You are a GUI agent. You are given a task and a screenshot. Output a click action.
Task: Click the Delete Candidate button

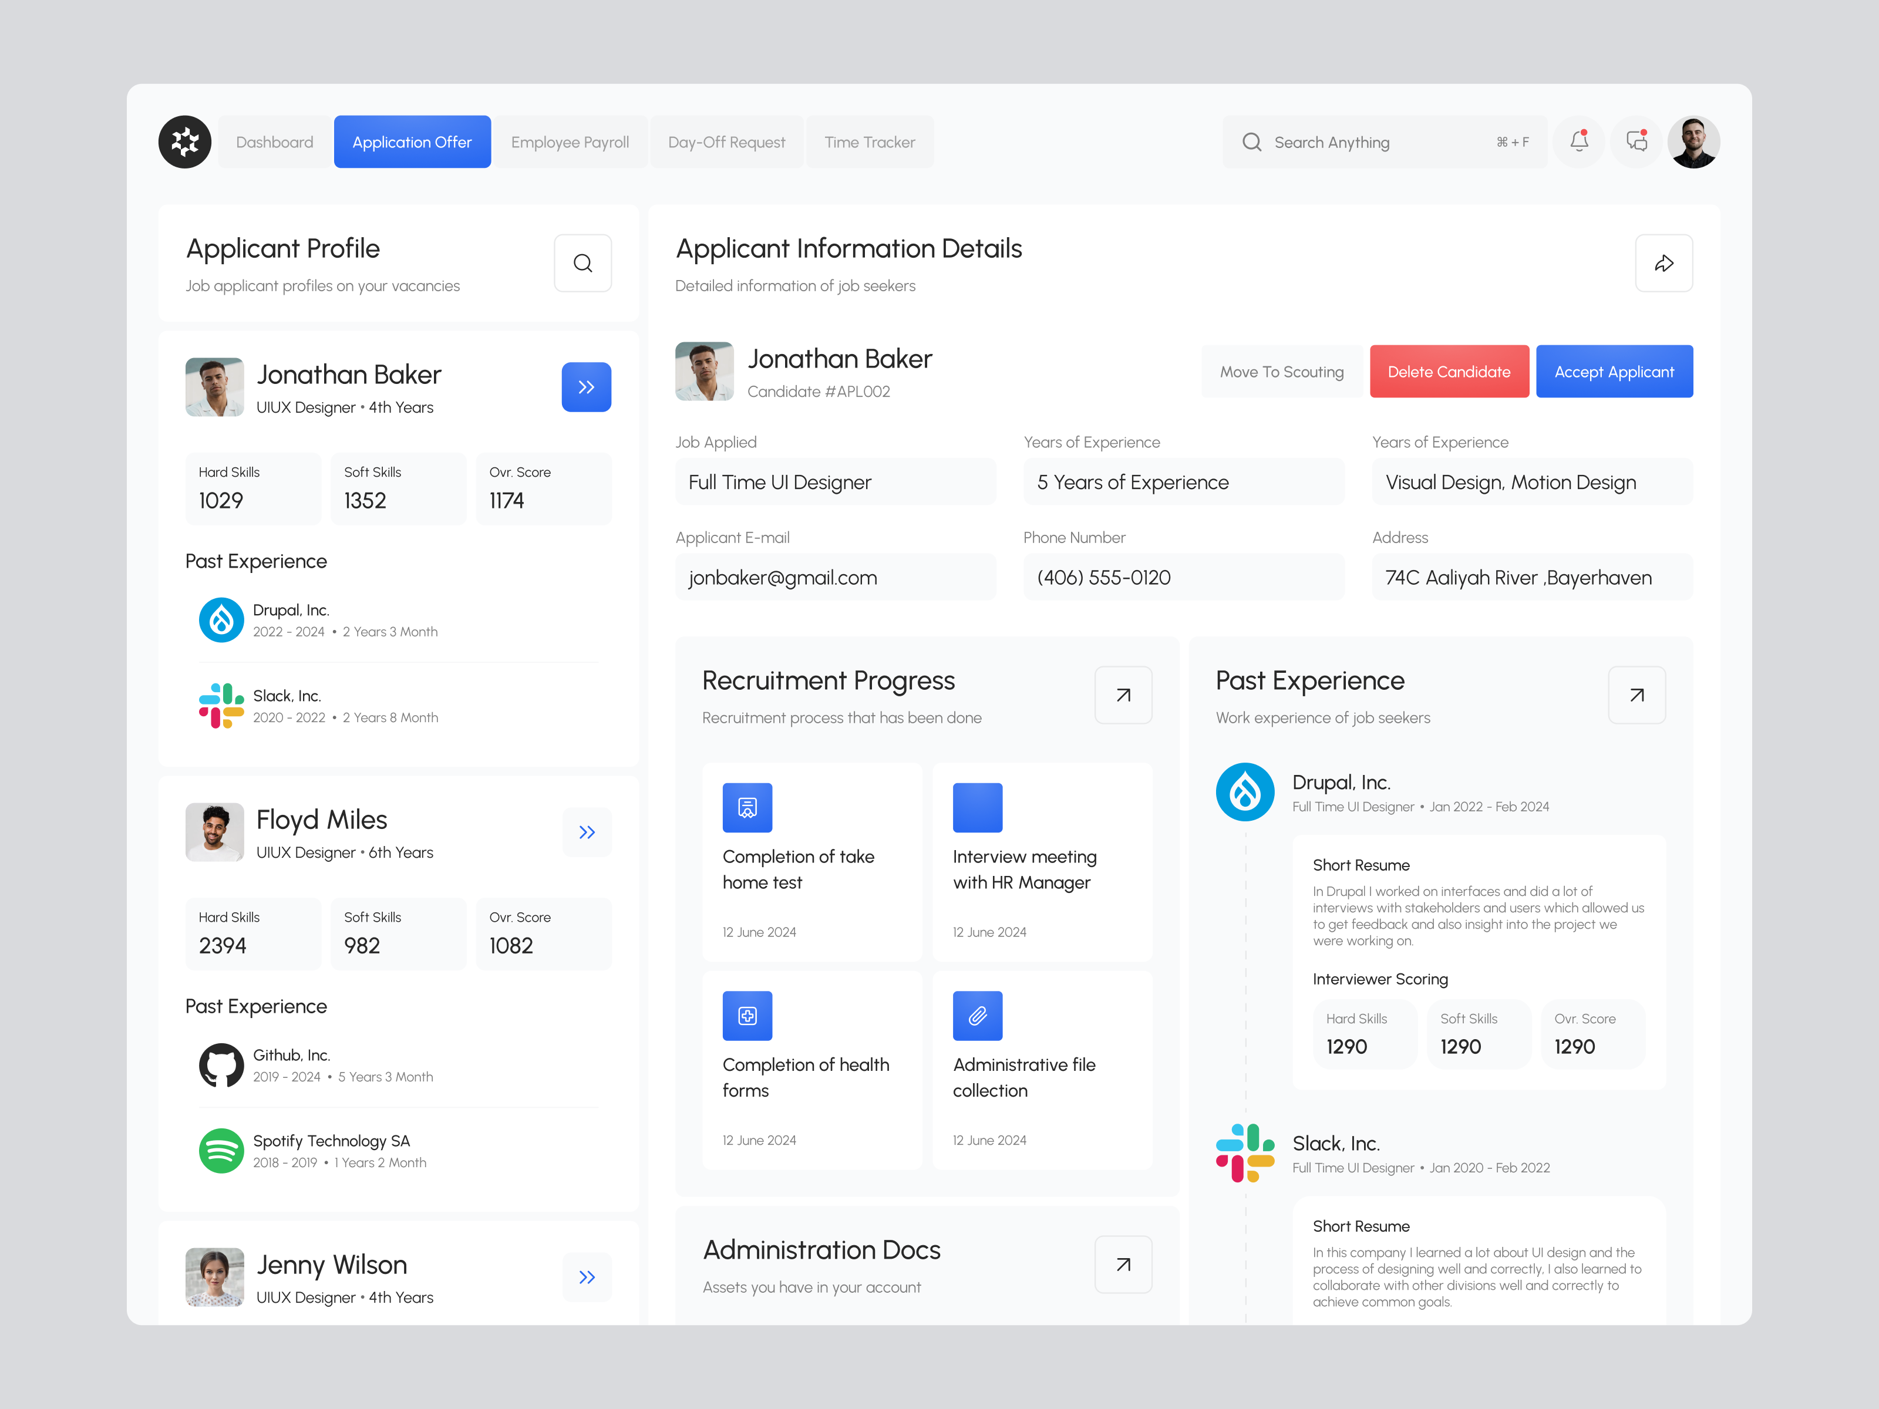pos(1449,372)
